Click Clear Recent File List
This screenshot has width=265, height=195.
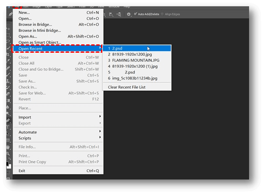point(137,87)
